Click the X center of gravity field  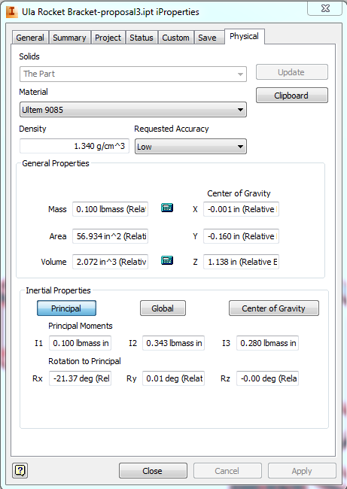pos(241,209)
